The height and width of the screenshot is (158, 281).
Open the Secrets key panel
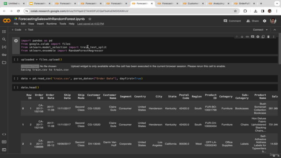tap(4, 54)
